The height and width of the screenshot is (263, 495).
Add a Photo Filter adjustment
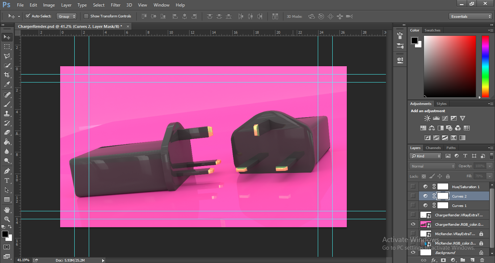449,128
